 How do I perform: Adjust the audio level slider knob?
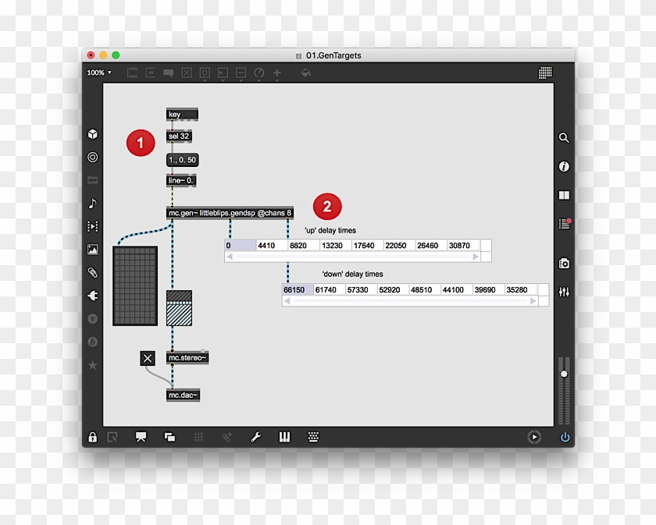564,374
